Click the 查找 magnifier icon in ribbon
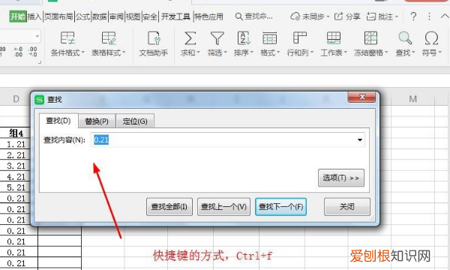Screen dimensions: 450x270 coord(405,38)
